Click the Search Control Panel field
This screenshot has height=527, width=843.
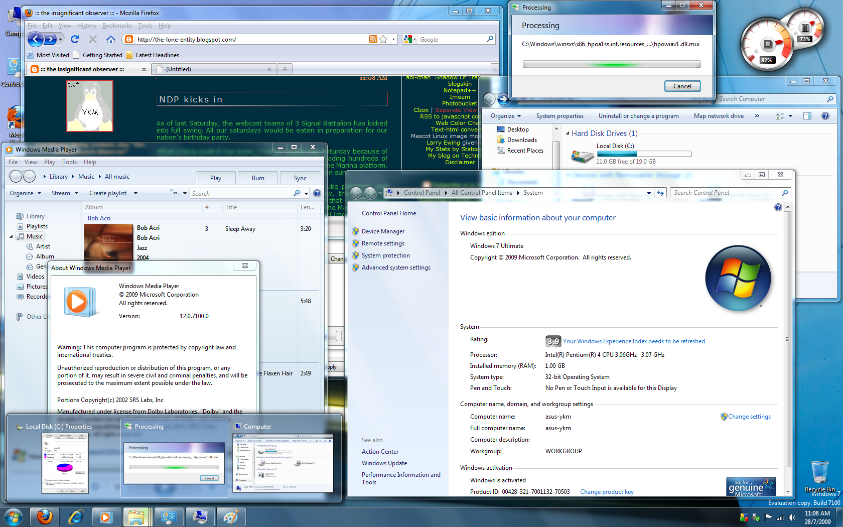[730, 193]
